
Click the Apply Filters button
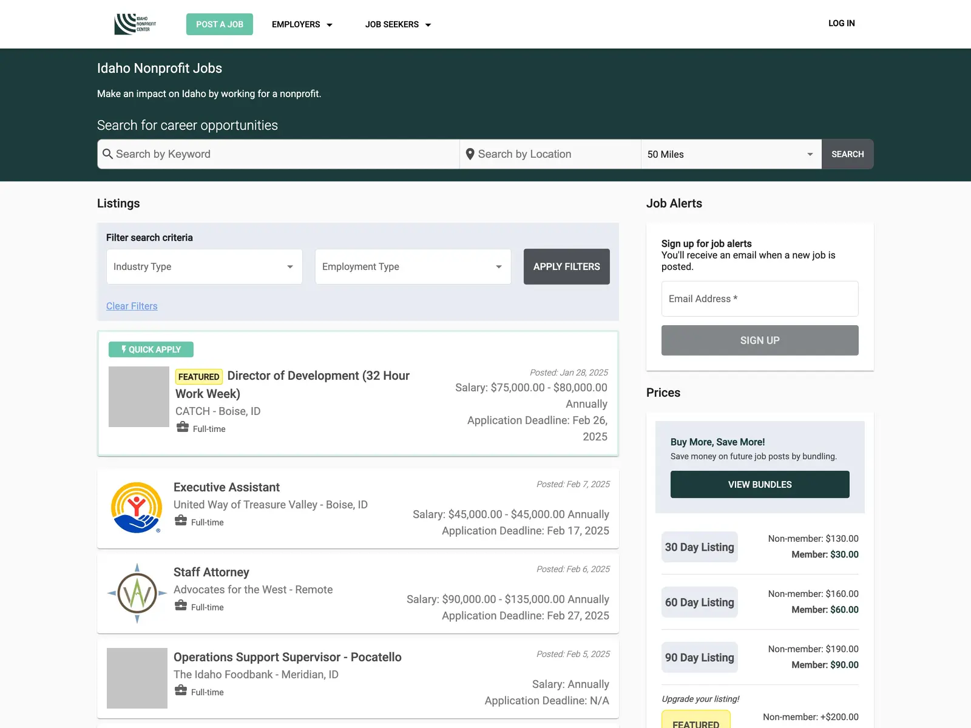567,266
